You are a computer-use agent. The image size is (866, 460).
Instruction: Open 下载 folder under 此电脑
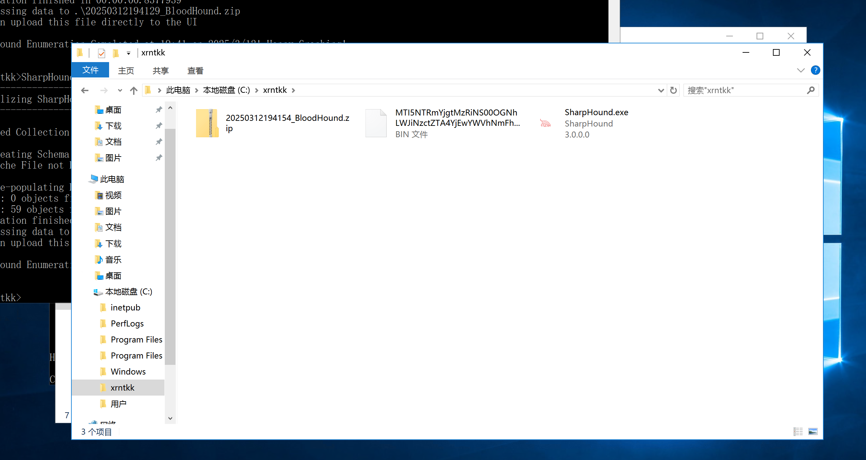pos(113,243)
